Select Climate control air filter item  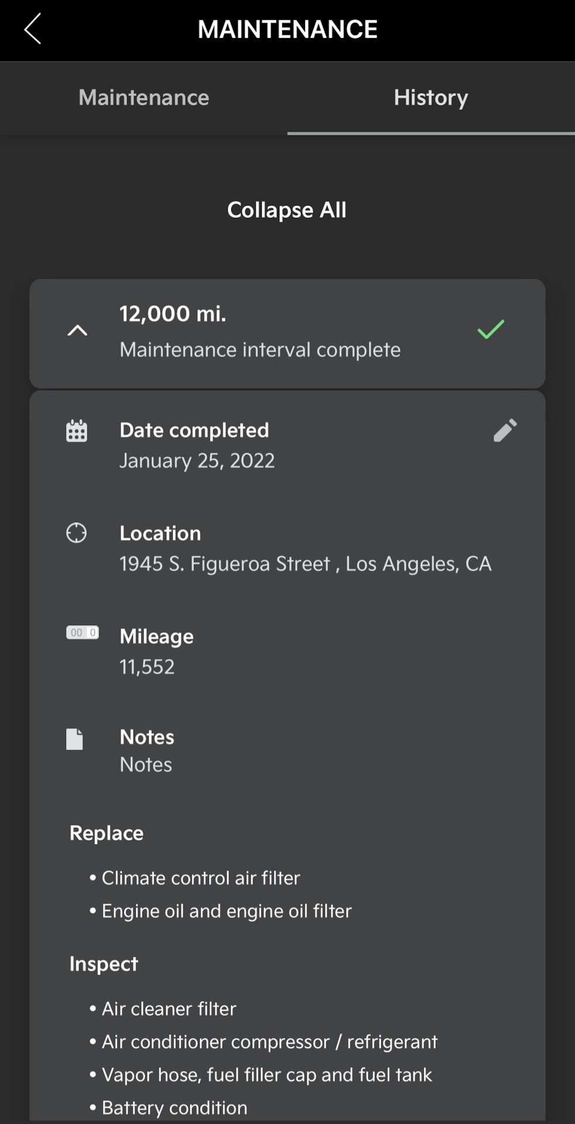pos(200,878)
